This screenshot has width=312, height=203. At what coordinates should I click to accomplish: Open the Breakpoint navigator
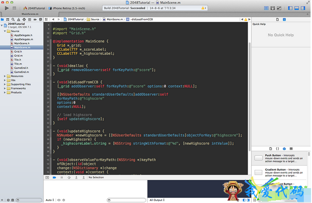[x=35, y=19]
